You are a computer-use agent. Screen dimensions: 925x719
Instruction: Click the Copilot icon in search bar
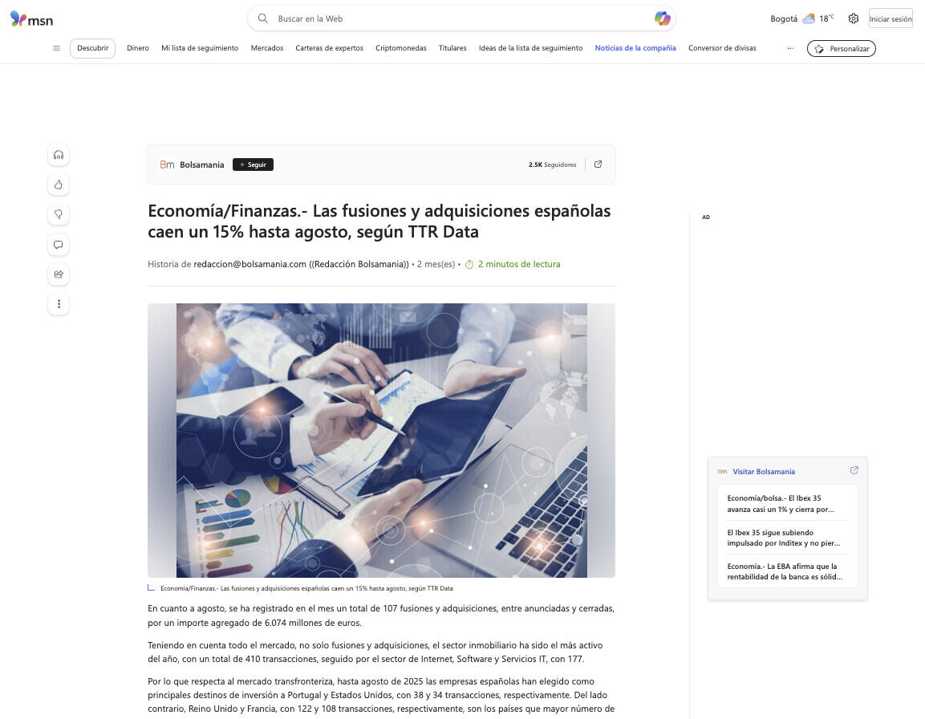(662, 18)
